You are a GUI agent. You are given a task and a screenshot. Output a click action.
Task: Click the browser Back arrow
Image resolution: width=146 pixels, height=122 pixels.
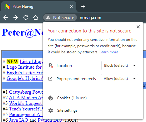click(x=6, y=17)
